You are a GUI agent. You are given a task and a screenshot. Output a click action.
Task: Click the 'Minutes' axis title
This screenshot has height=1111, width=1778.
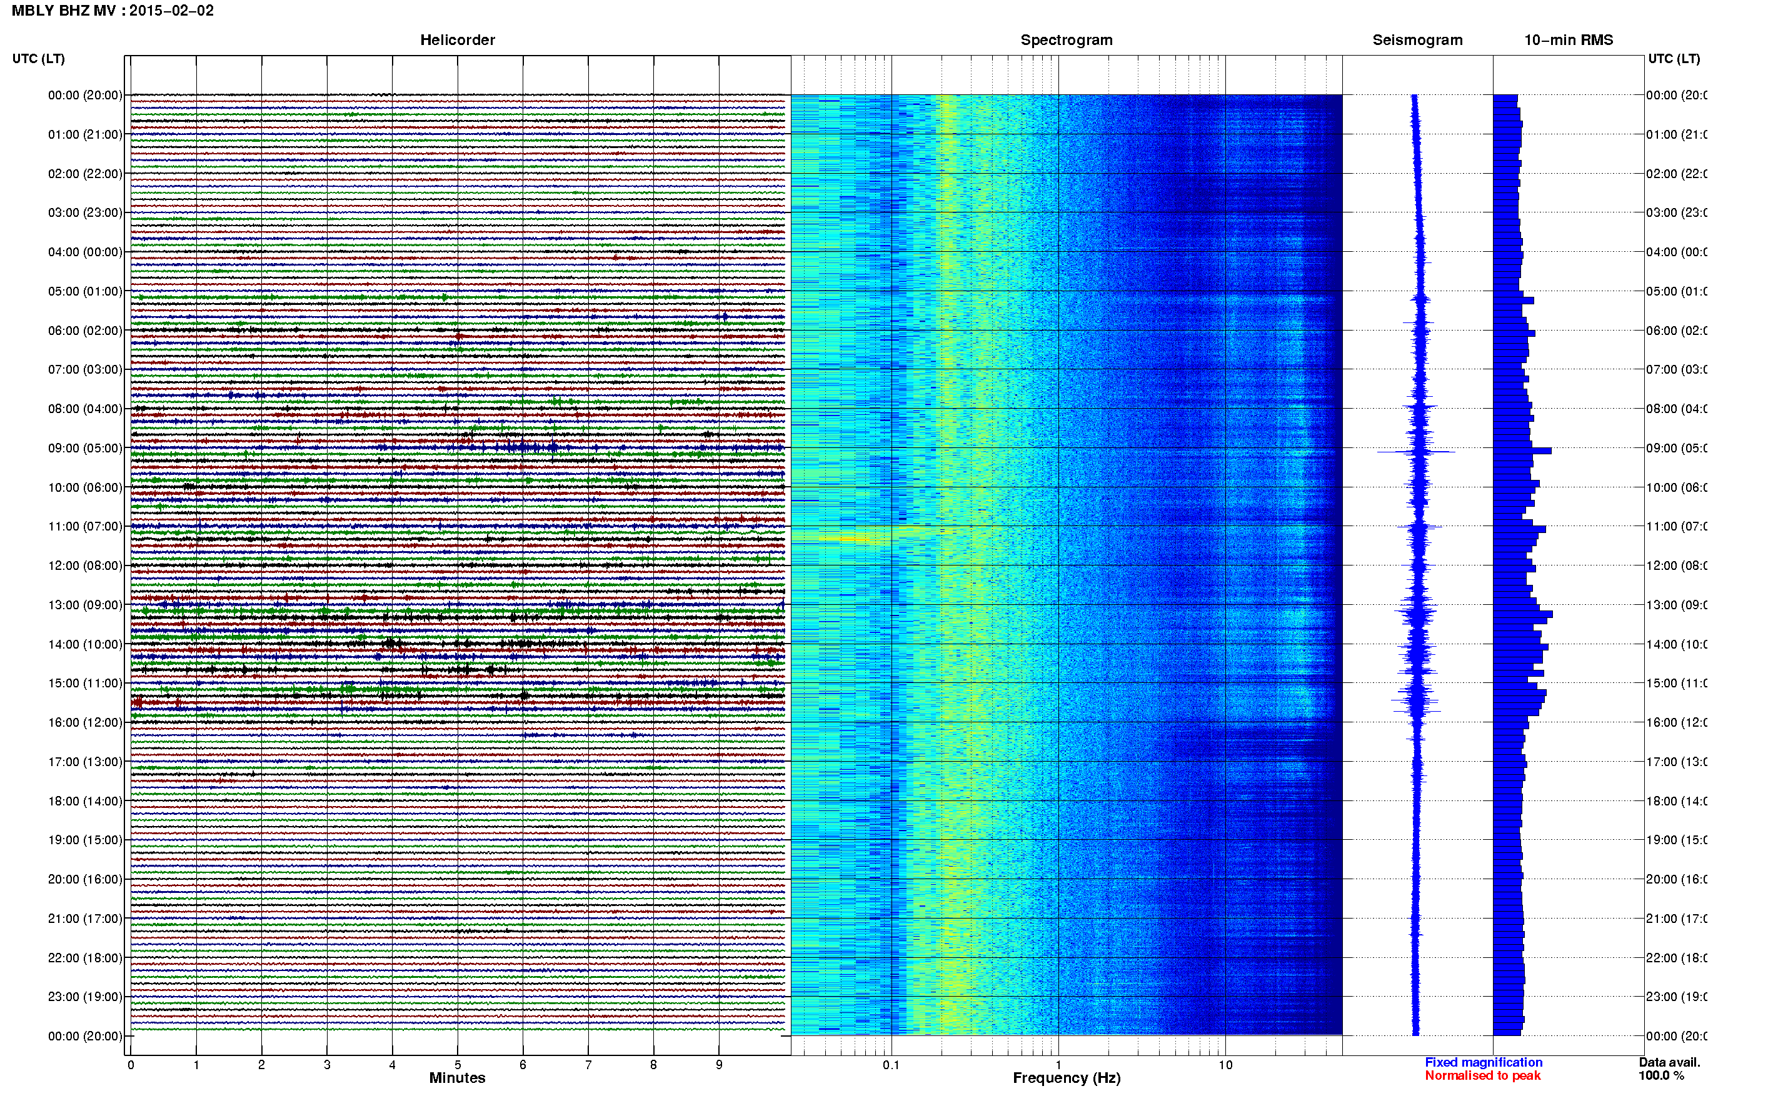point(457,1078)
